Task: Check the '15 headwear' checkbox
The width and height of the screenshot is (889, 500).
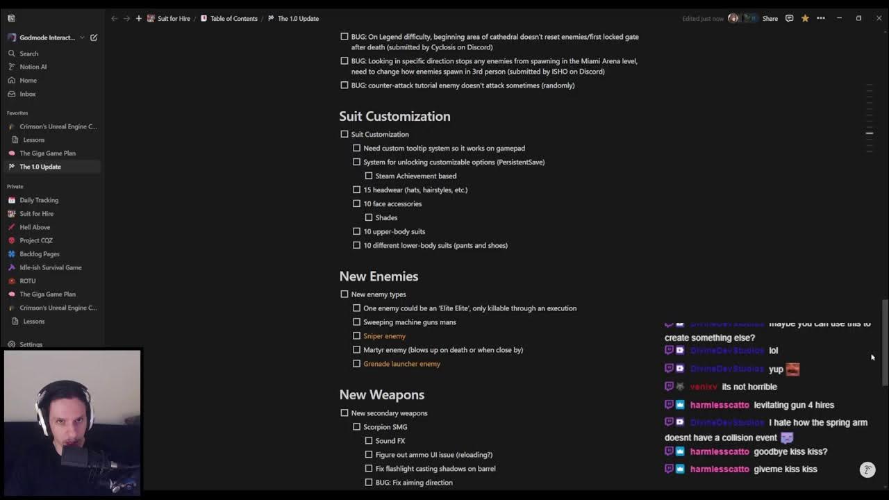Action: coord(356,190)
